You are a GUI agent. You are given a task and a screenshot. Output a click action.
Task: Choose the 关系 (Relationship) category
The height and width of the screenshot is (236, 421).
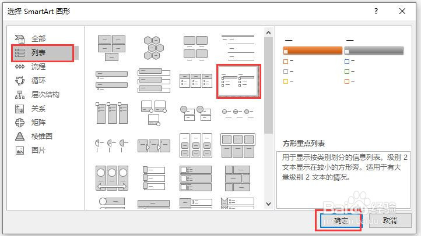coord(38,108)
